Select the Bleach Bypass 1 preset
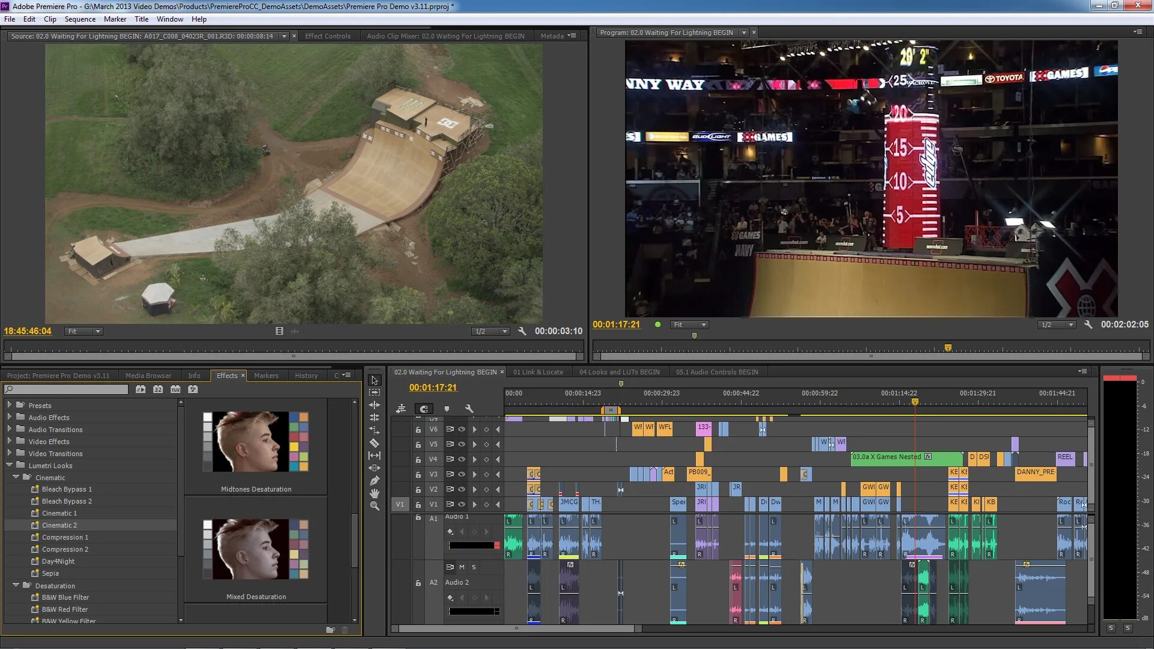This screenshot has height=649, width=1154. pyautogui.click(x=67, y=489)
